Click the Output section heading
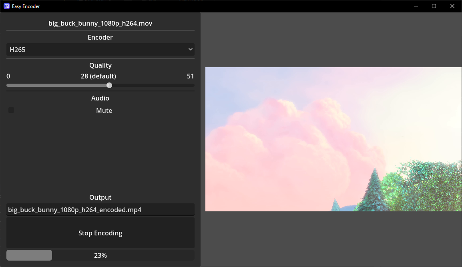Screen dimensions: 462x267 [x=100, y=197]
